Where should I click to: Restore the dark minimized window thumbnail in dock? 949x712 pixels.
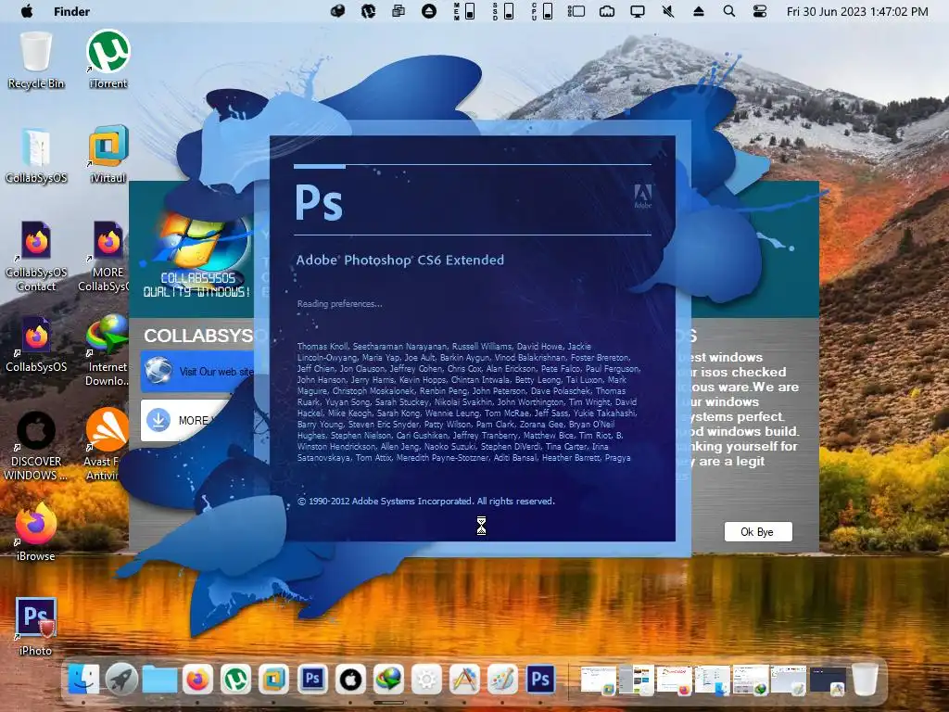(828, 680)
